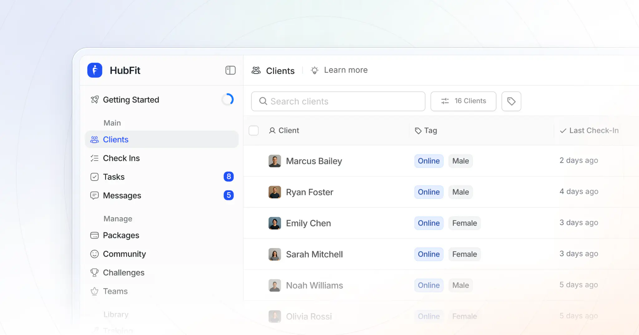Open Noah Williams's avatar

tap(275, 285)
